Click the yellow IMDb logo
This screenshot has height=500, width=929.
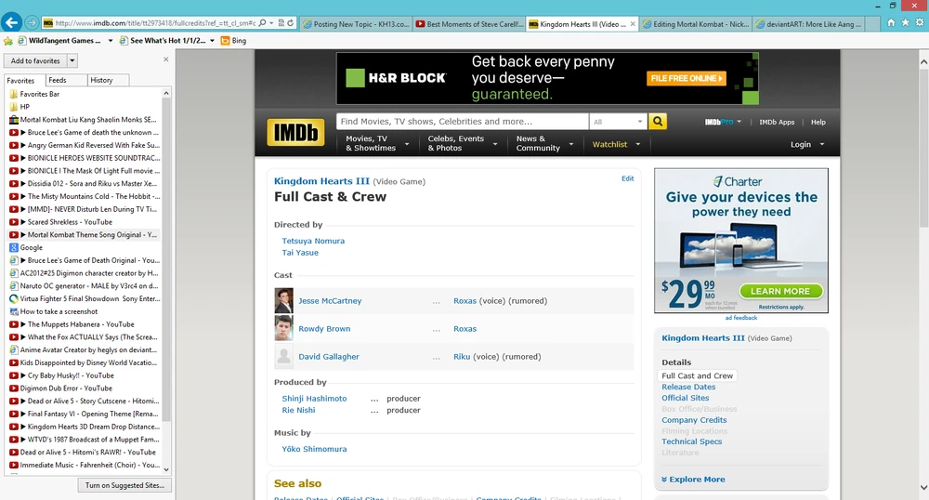295,133
